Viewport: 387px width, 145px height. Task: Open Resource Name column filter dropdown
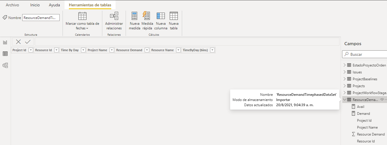(178, 50)
